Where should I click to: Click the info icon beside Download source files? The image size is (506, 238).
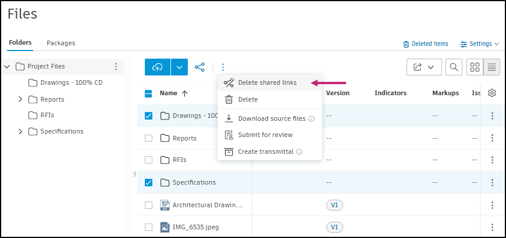pos(311,118)
